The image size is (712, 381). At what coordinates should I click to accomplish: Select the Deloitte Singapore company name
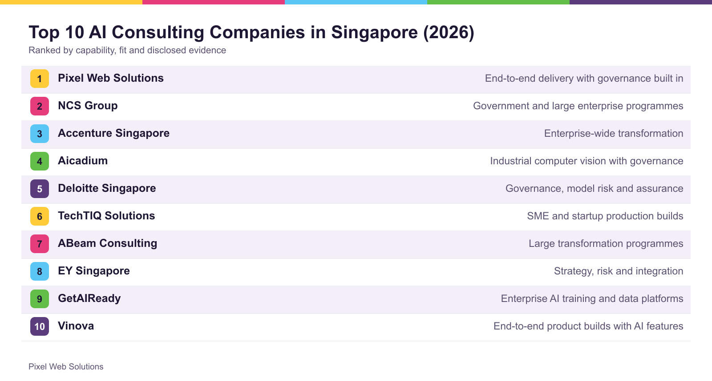[x=107, y=188]
